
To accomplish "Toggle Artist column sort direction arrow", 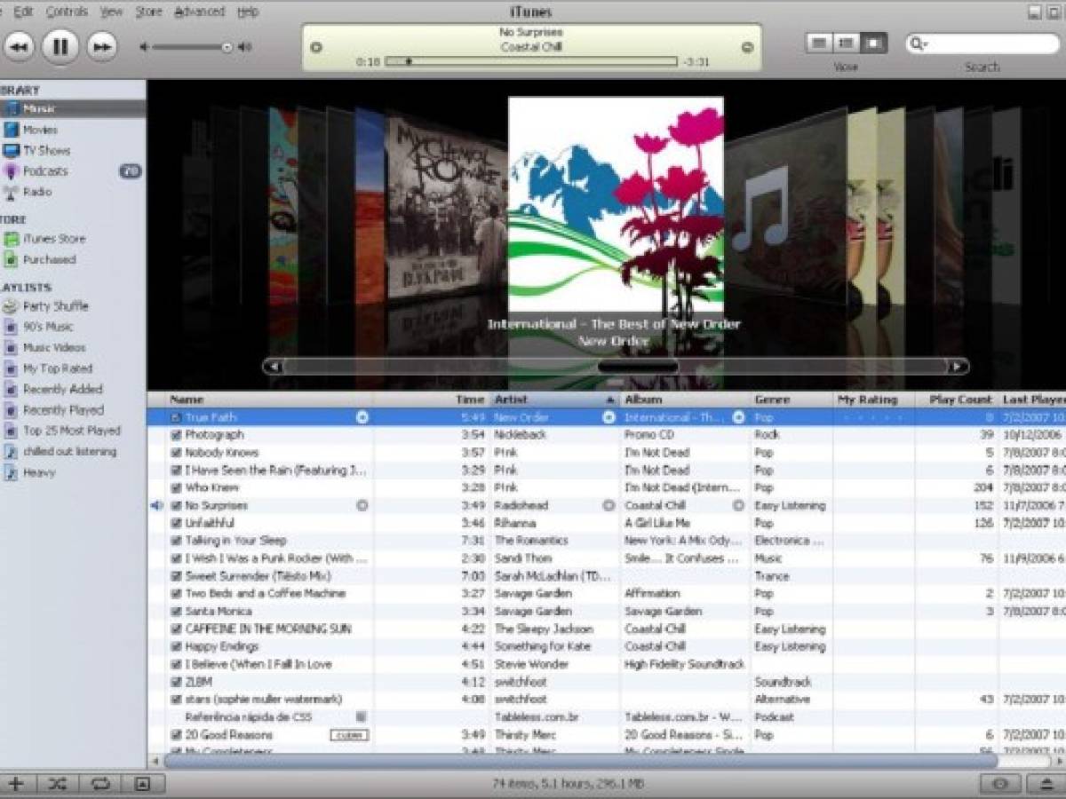I will coord(610,400).
